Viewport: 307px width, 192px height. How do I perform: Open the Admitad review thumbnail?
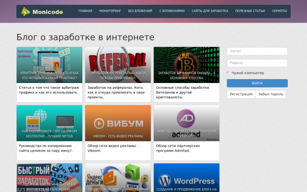click(187, 123)
